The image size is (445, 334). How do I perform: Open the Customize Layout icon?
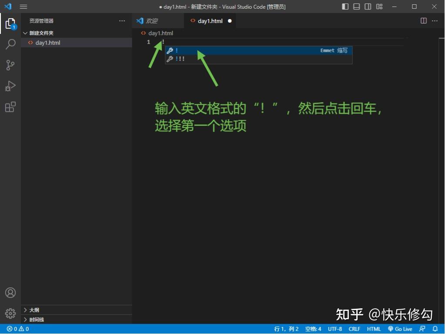coord(379,7)
